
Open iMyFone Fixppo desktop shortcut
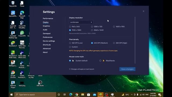pyautogui.click(x=13, y=84)
